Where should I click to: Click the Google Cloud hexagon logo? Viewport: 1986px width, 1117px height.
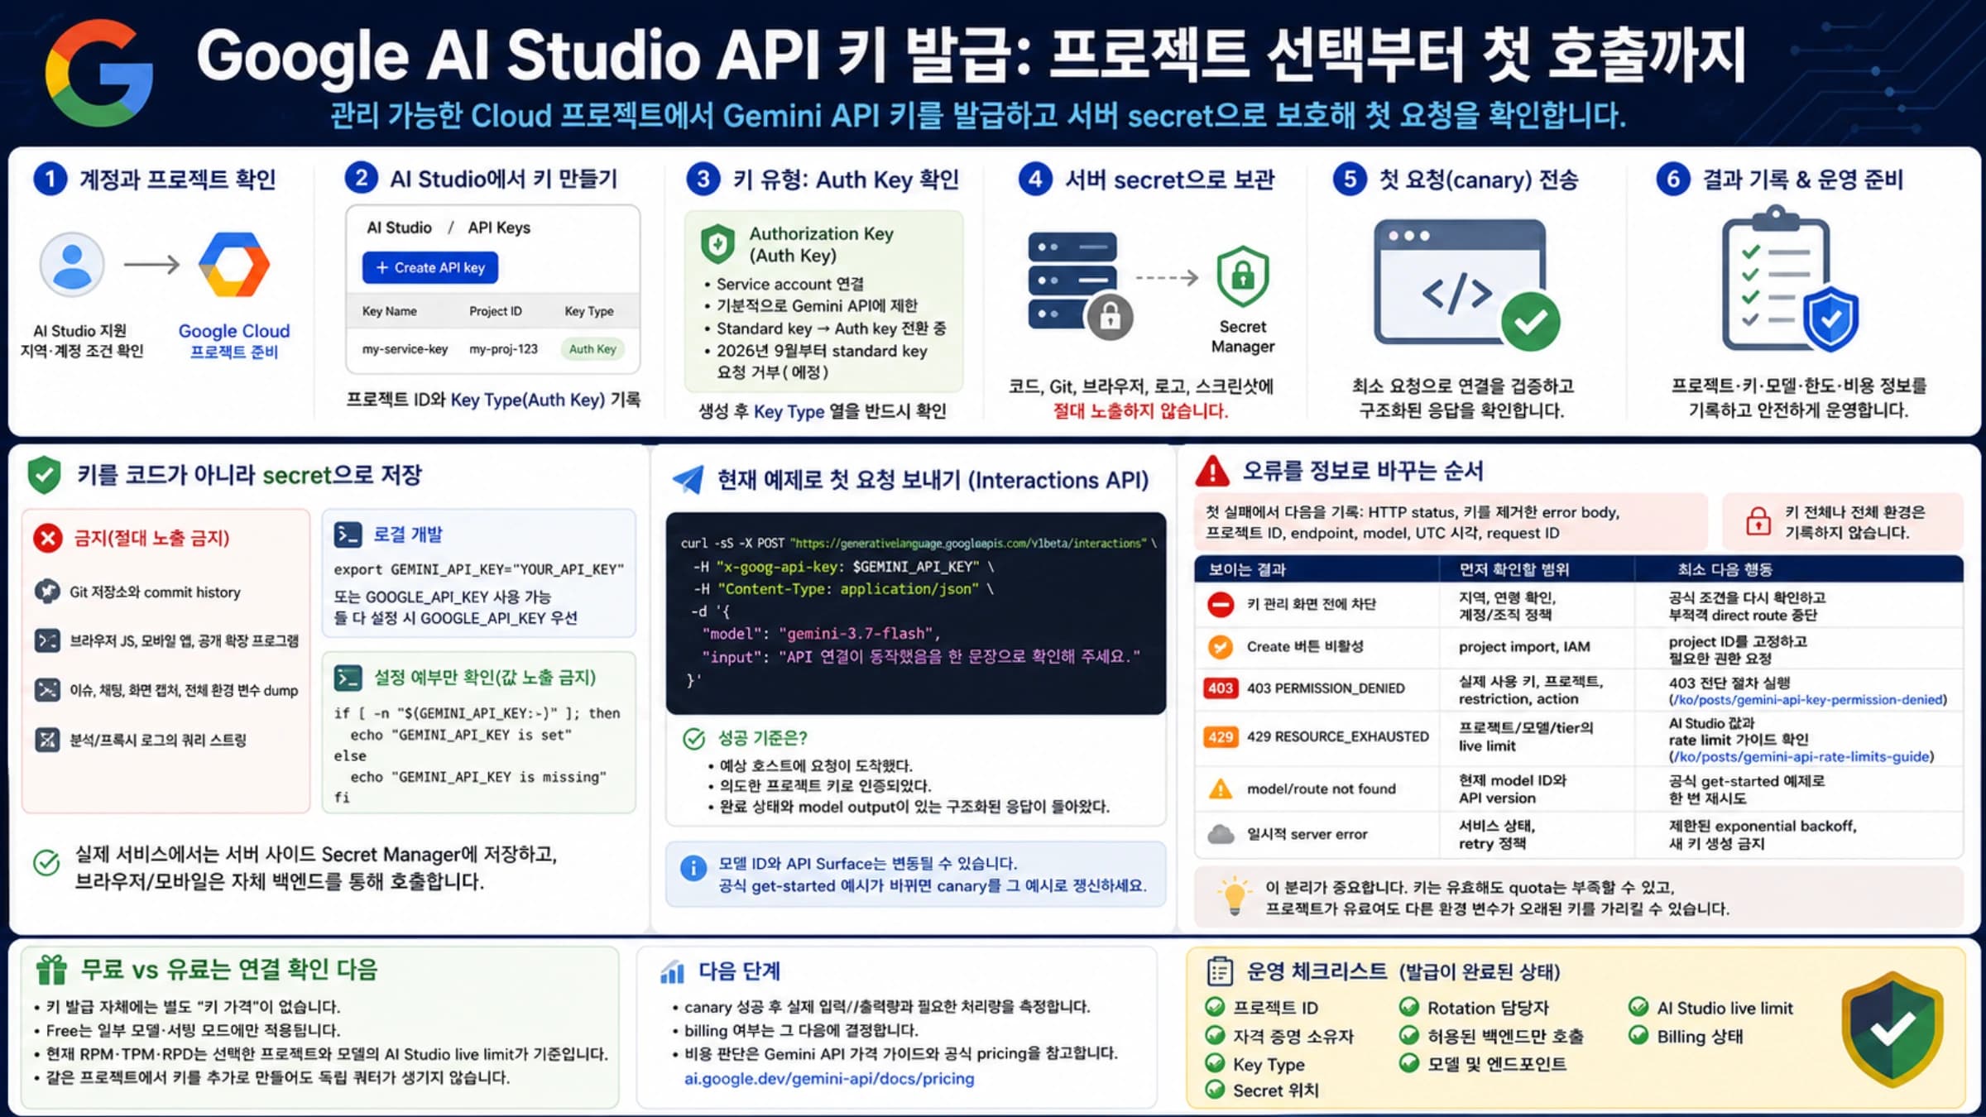click(234, 265)
